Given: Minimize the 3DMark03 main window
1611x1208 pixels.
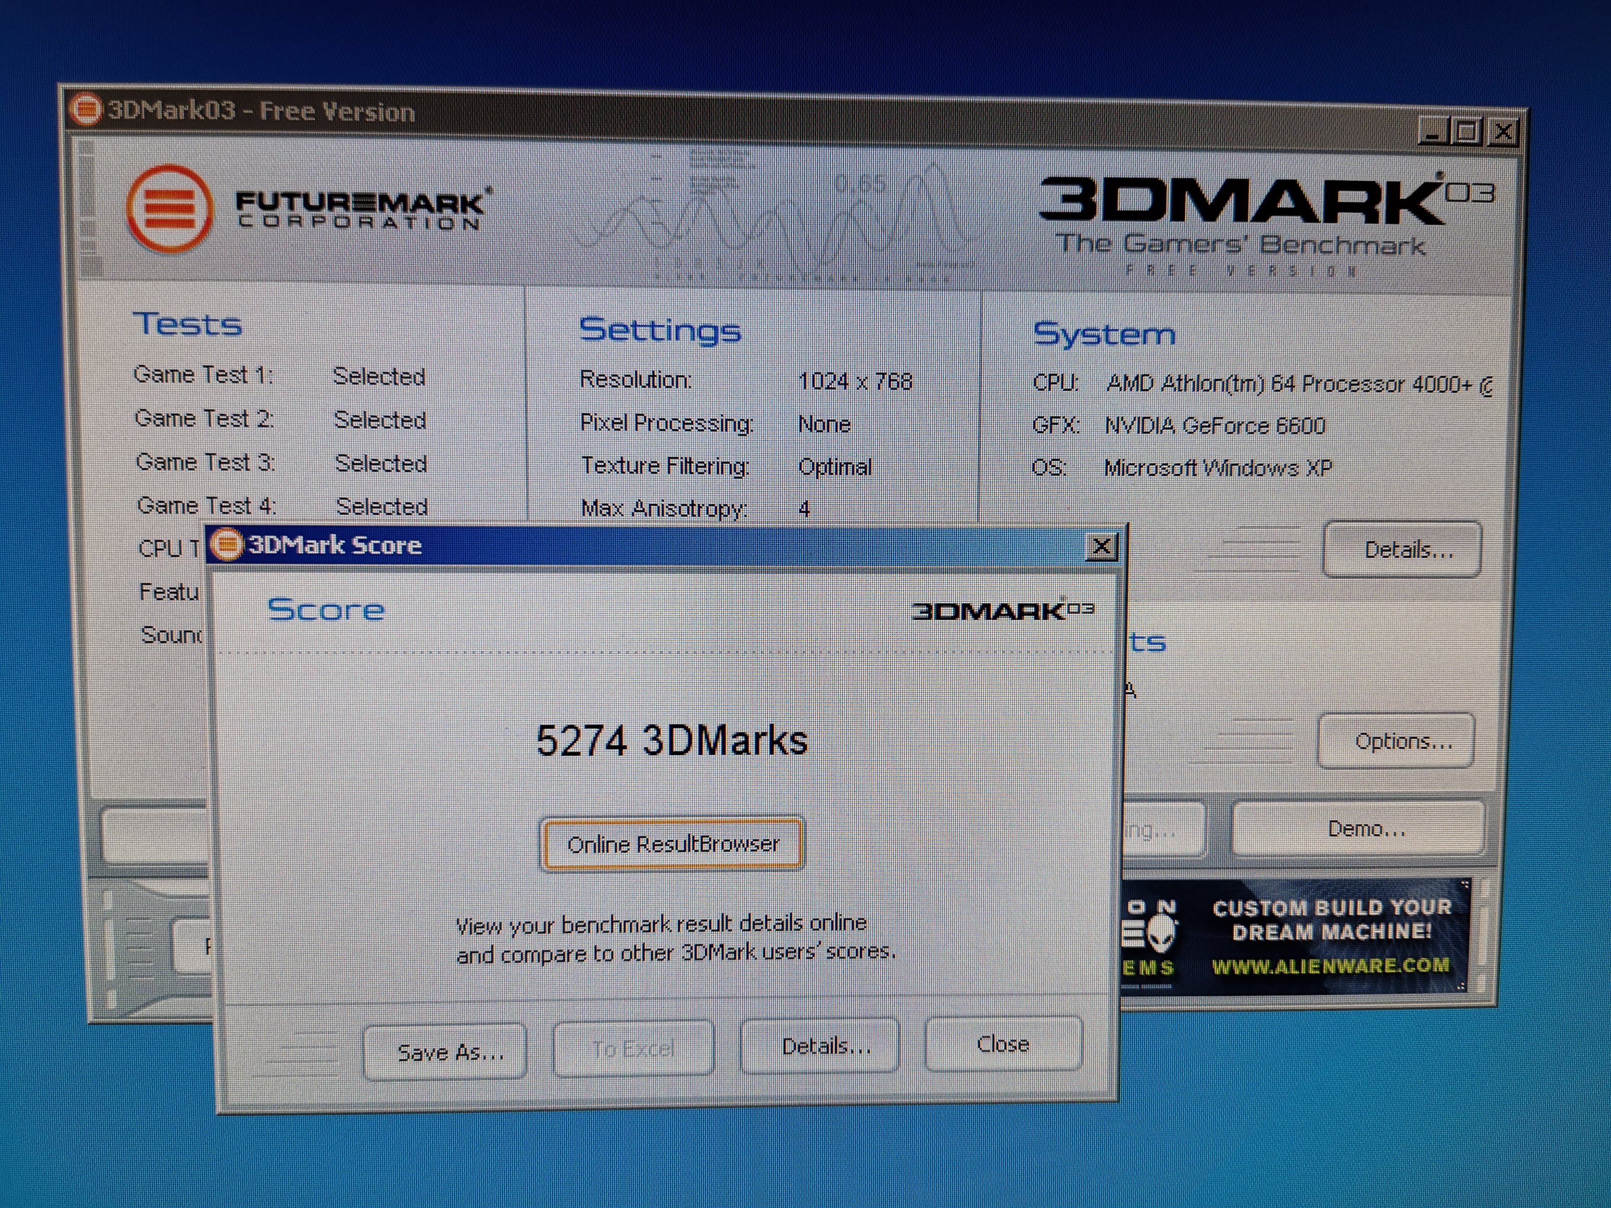Looking at the screenshot, I should click(1433, 132).
